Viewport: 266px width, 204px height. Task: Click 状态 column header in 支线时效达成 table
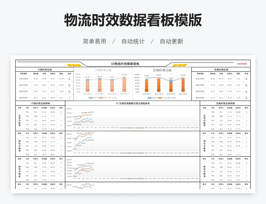246,74
